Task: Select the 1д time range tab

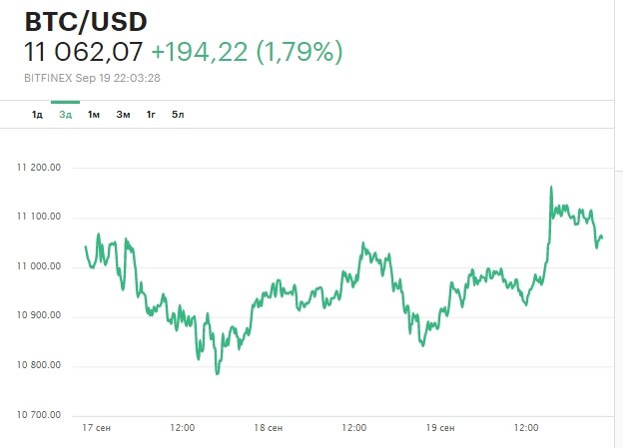Action: pos(37,115)
